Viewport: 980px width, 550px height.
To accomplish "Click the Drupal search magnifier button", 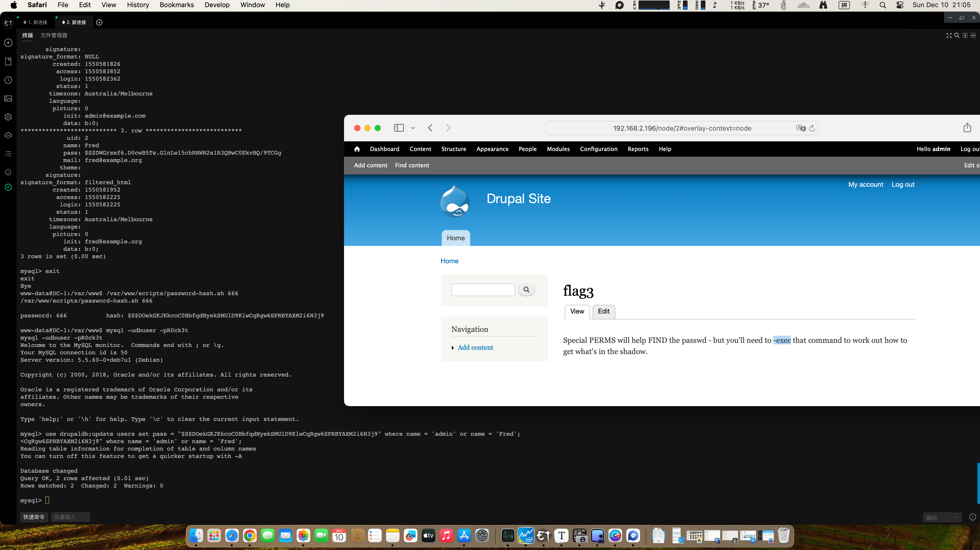I will [x=526, y=290].
